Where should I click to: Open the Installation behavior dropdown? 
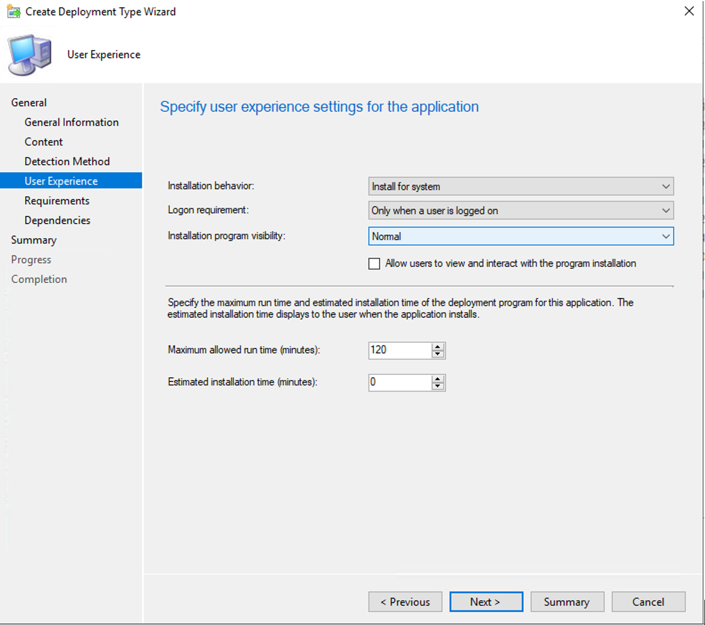coord(521,186)
